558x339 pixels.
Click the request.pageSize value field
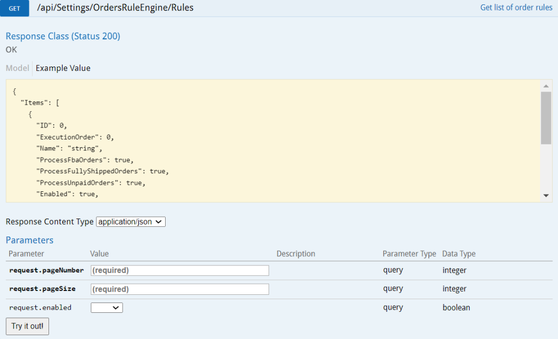click(x=180, y=289)
